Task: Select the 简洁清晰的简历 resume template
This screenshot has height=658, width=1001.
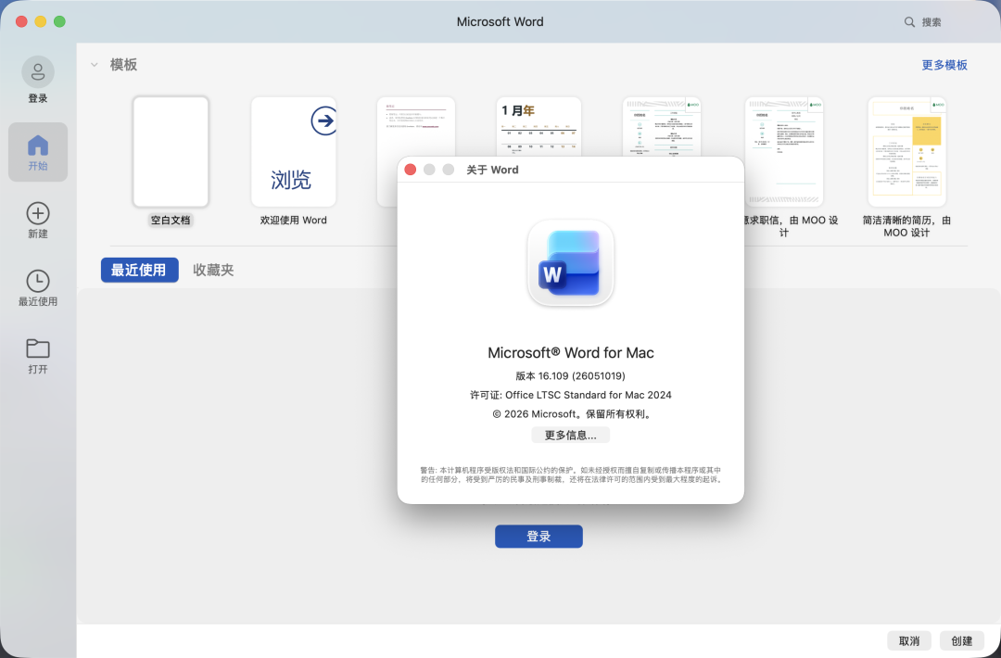Action: tap(906, 152)
